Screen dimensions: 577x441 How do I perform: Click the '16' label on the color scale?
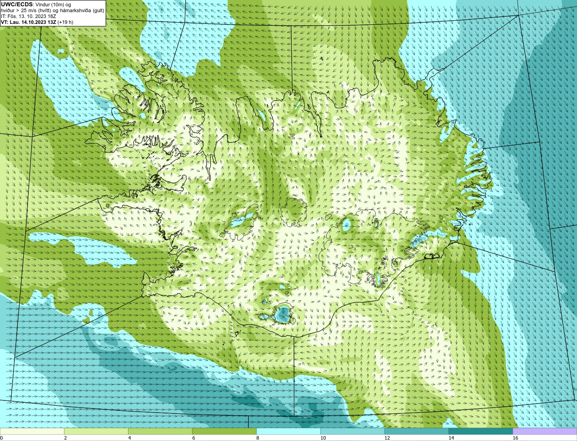point(515,438)
